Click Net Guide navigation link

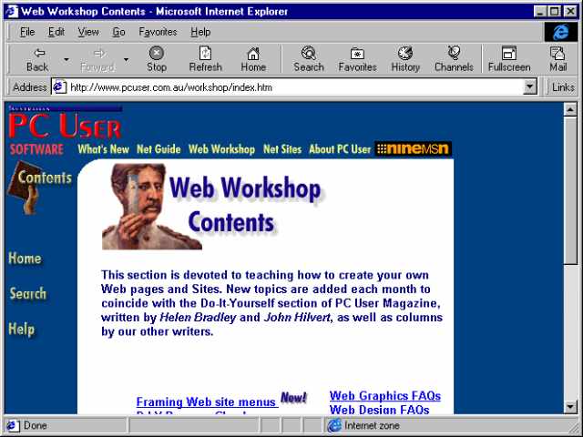click(159, 149)
